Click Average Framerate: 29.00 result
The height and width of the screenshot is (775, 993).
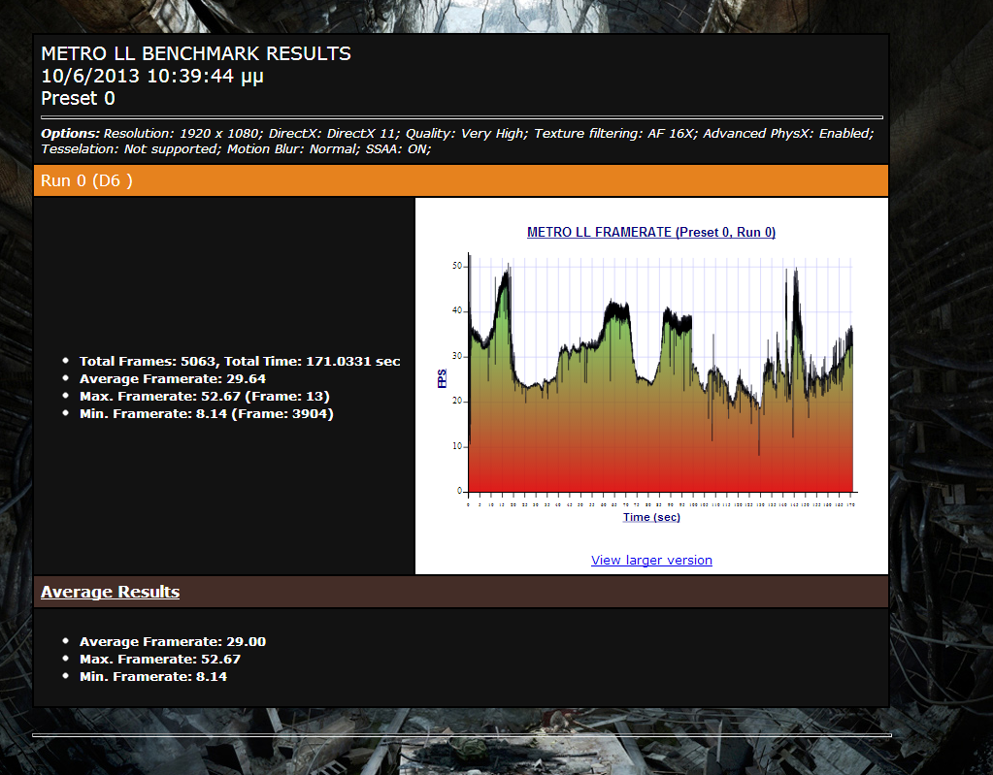point(172,641)
